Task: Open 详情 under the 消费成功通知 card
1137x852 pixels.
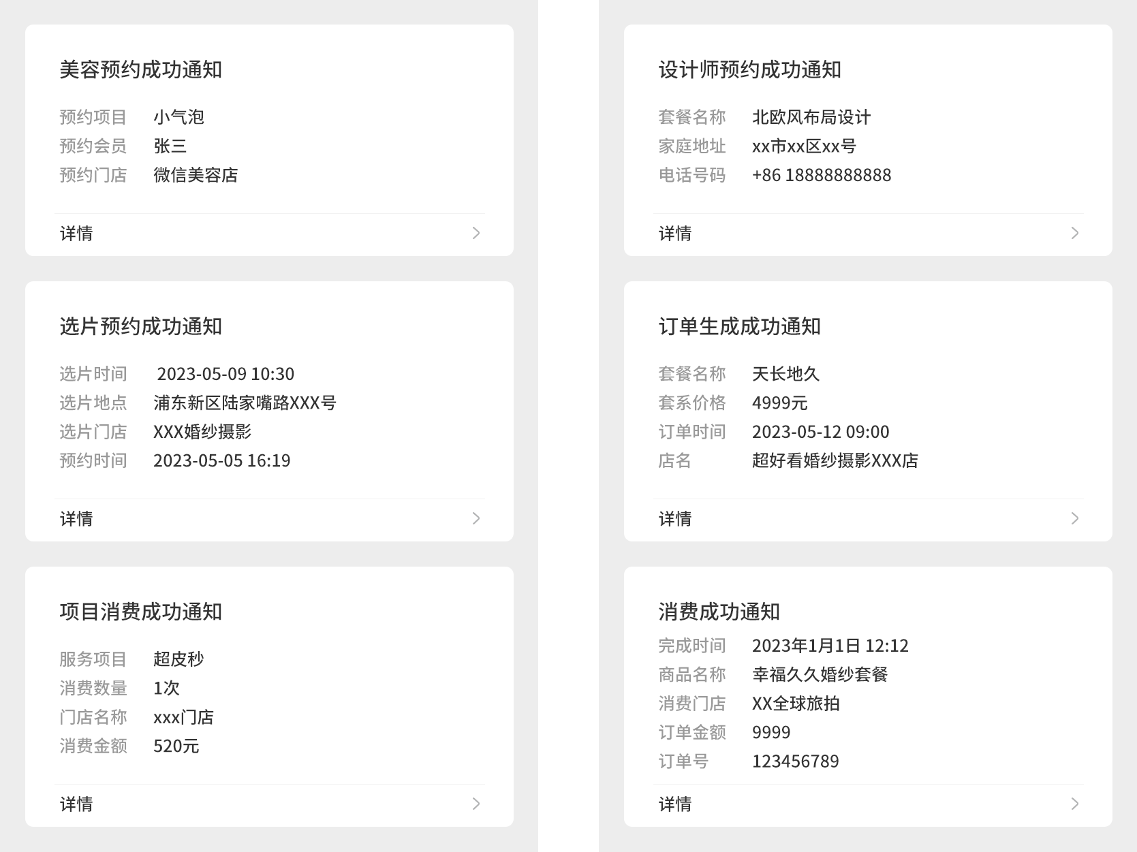Action: pyautogui.click(x=675, y=804)
